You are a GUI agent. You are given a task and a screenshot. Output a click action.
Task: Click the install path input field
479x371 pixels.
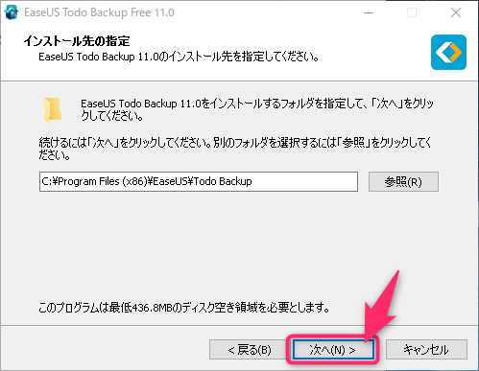coord(199,181)
